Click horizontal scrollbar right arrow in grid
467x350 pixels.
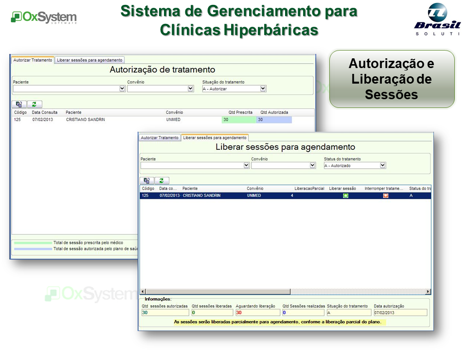tap(428, 292)
